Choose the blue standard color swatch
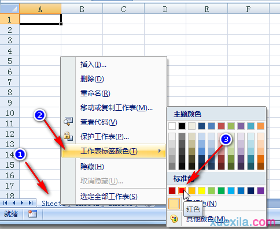 [x=241, y=190]
